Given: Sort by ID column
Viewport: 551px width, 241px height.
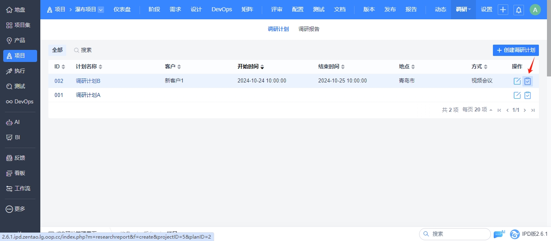Looking at the screenshot, I should click(x=60, y=66).
